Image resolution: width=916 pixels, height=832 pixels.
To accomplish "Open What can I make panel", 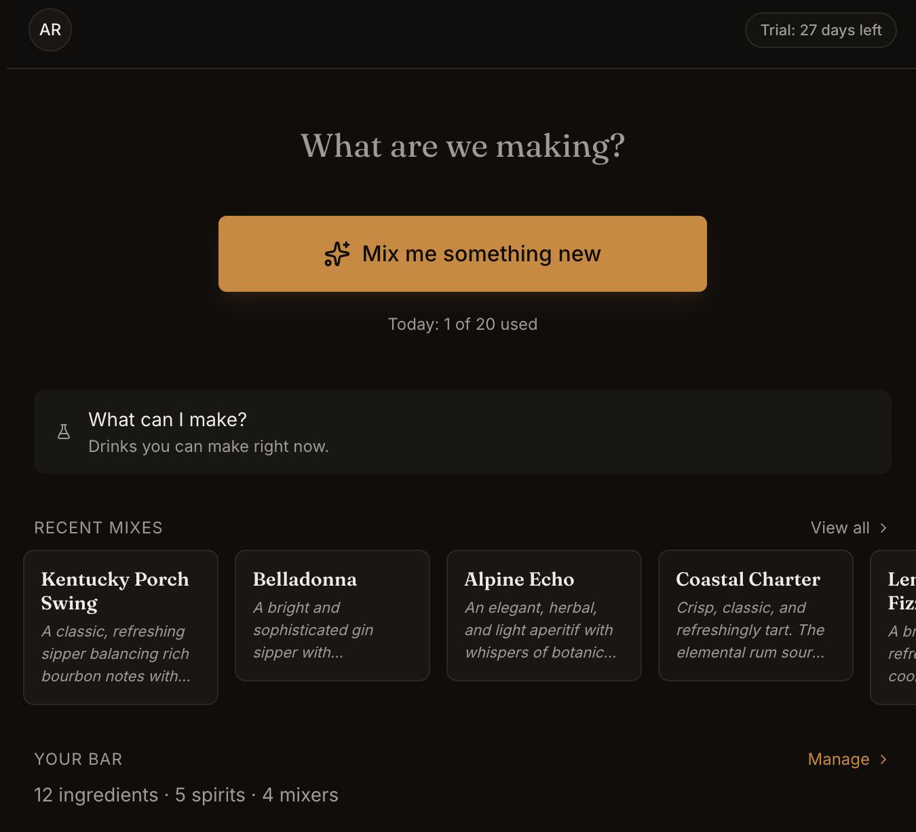I will click(x=463, y=432).
